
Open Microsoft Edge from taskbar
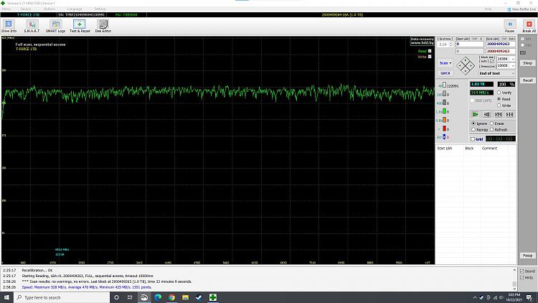coord(158,297)
